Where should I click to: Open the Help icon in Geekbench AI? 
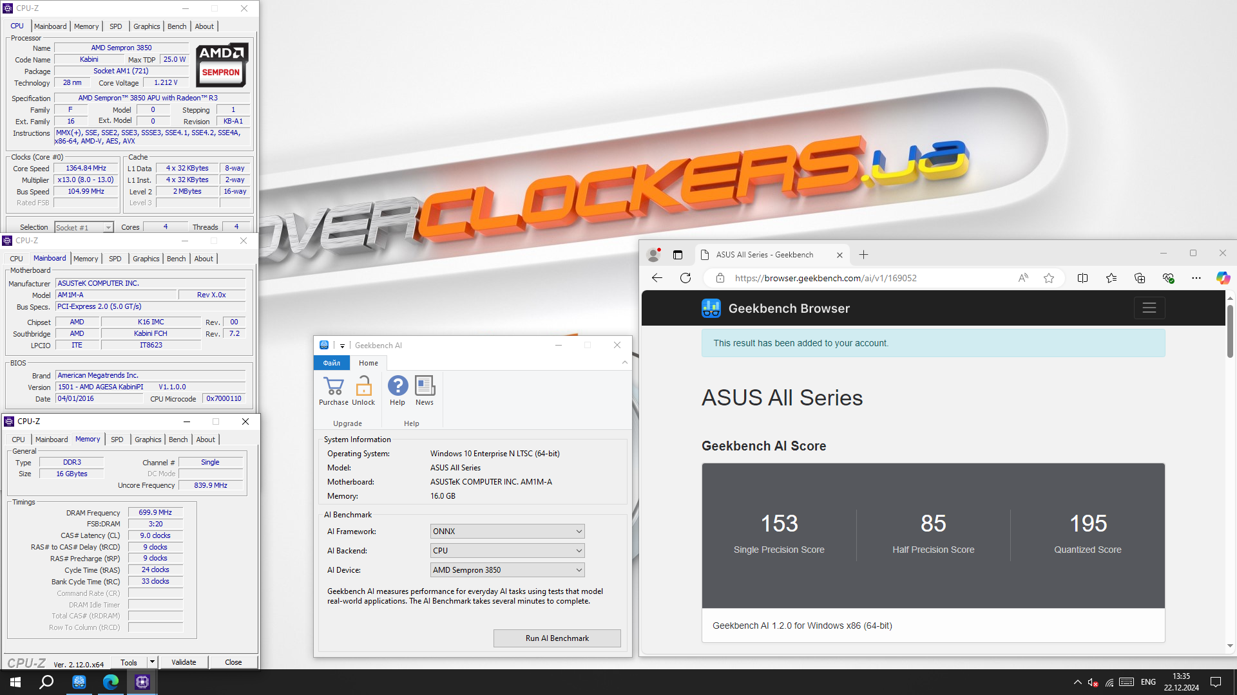(398, 385)
